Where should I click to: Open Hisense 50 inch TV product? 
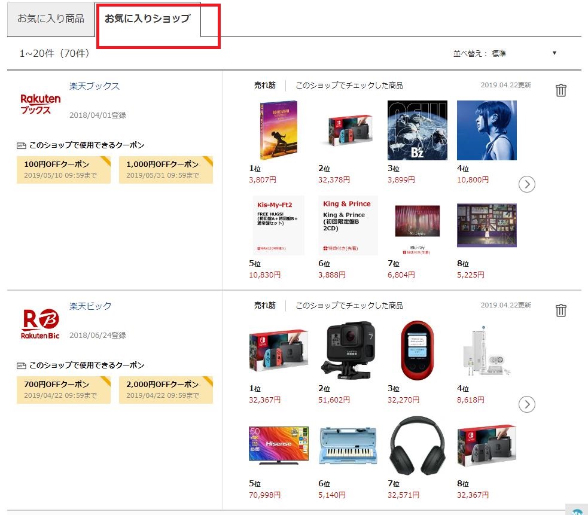click(279, 445)
